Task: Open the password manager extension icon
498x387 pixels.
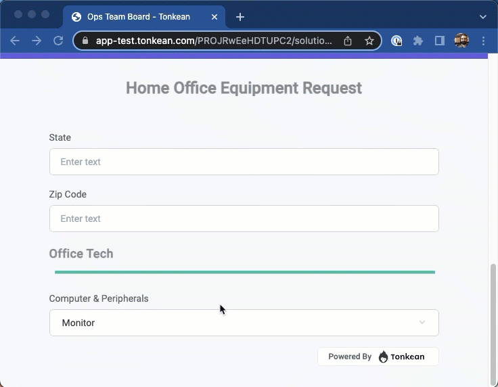Action: pyautogui.click(x=397, y=41)
